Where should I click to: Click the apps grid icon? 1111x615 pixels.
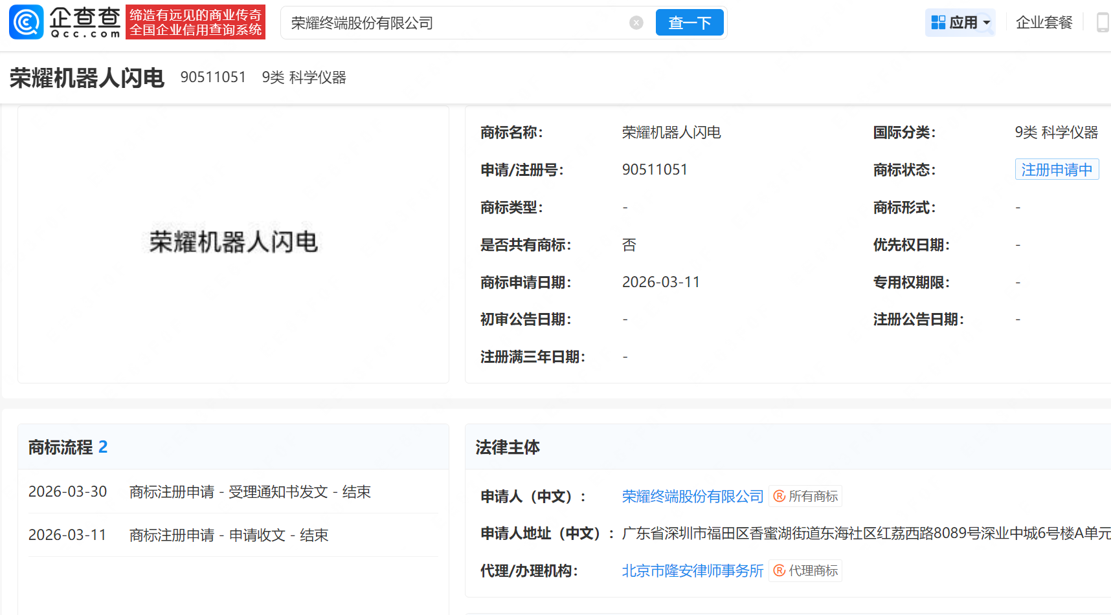point(938,23)
